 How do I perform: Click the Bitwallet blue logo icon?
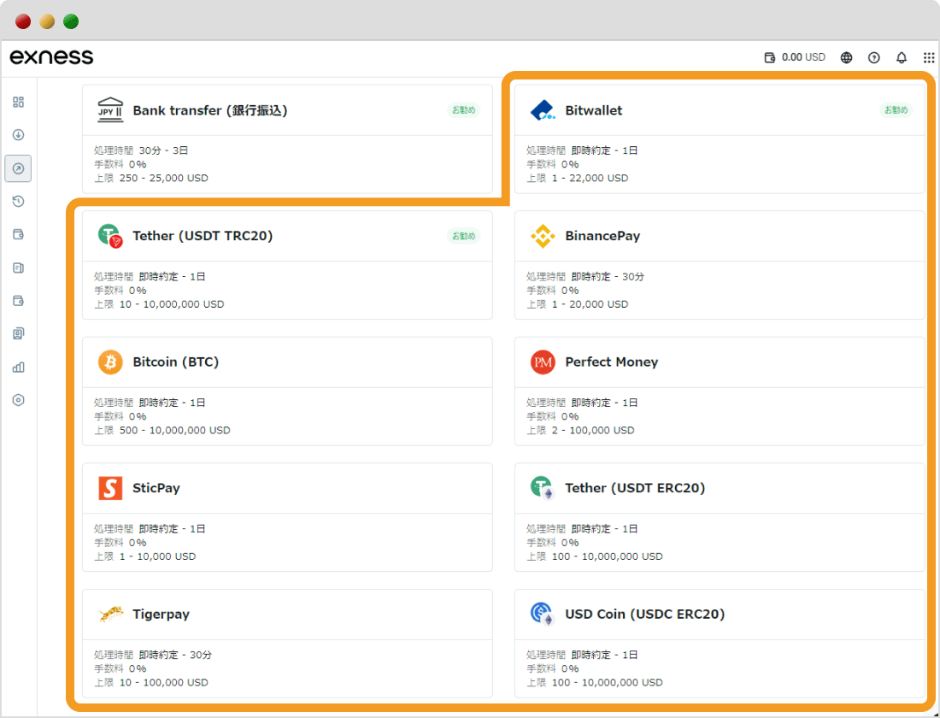pyautogui.click(x=543, y=110)
